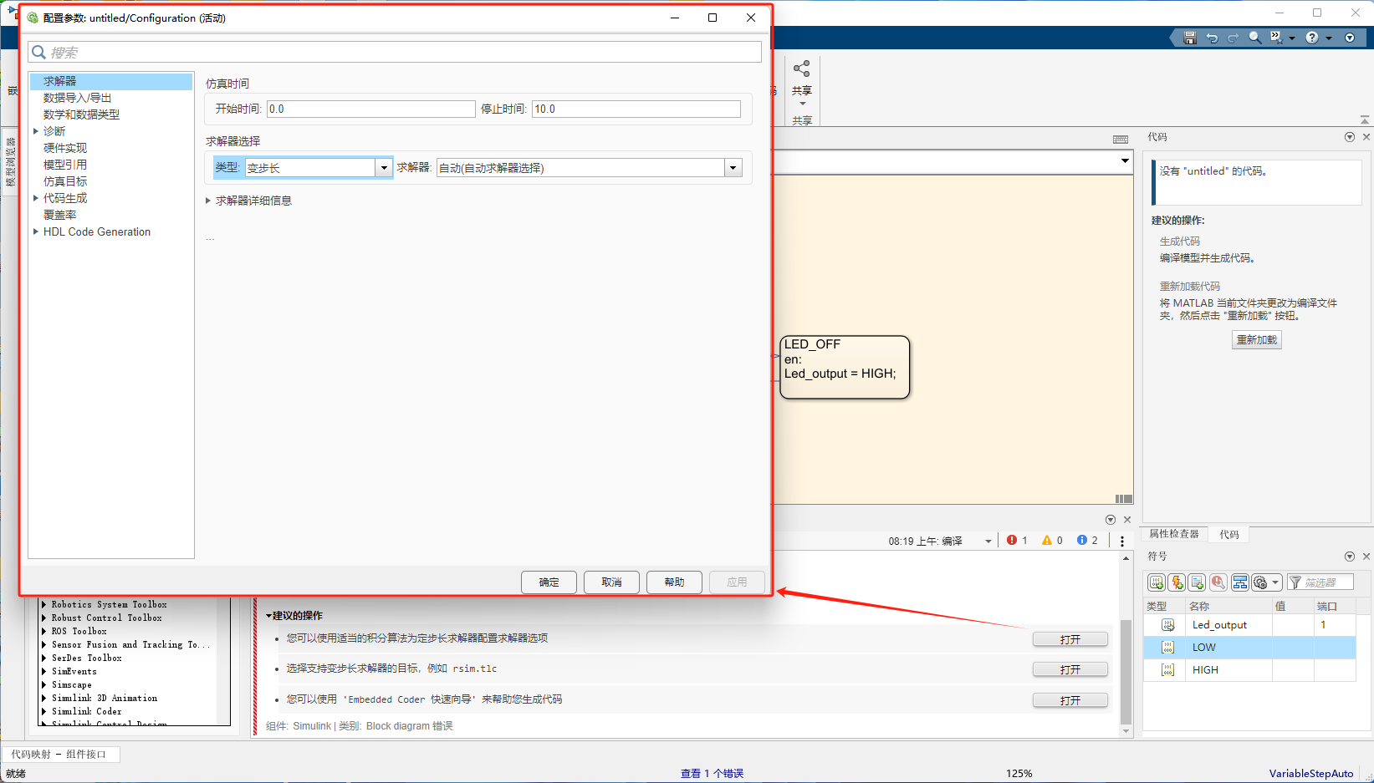Click the hierarchy view icon in Symbols toolbar
The image size is (1374, 783).
[x=1240, y=582]
